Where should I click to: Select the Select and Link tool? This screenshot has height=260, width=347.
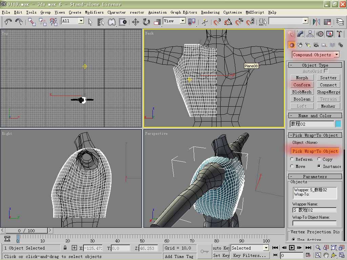pyautogui.click(x=32, y=22)
